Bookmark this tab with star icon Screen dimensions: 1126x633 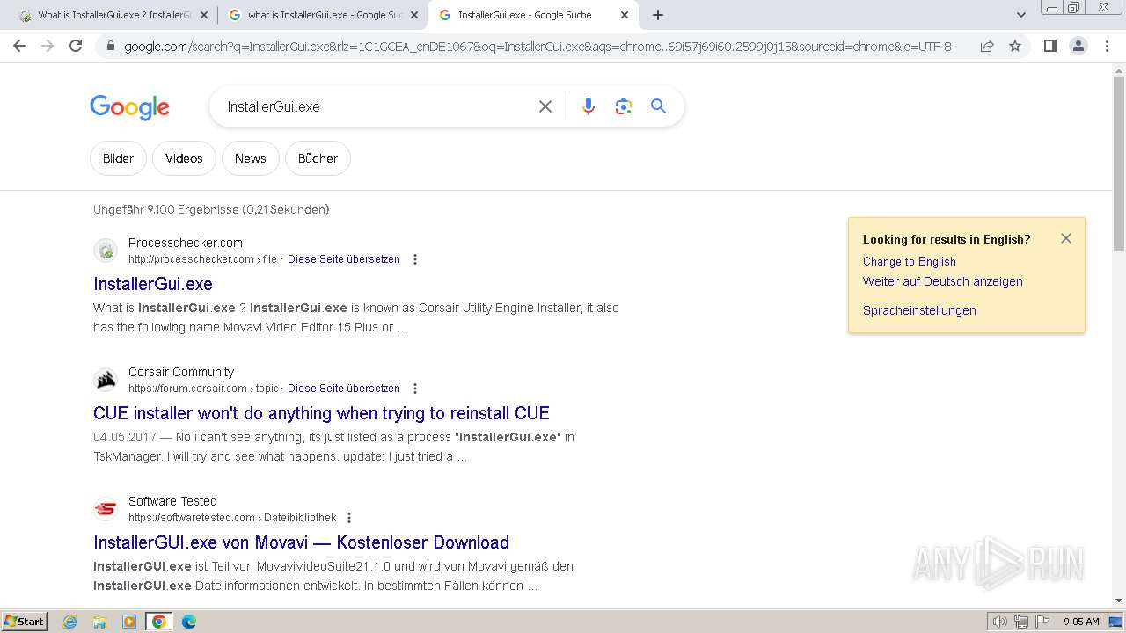point(1015,46)
